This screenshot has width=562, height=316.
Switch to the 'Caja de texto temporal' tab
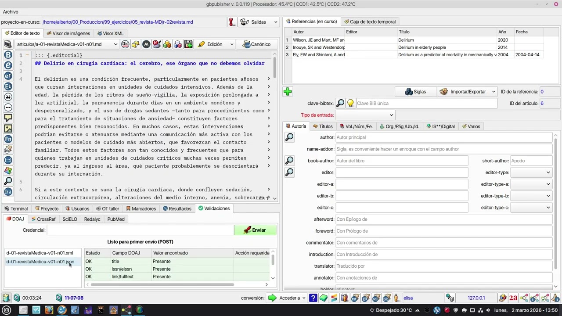tap(370, 22)
